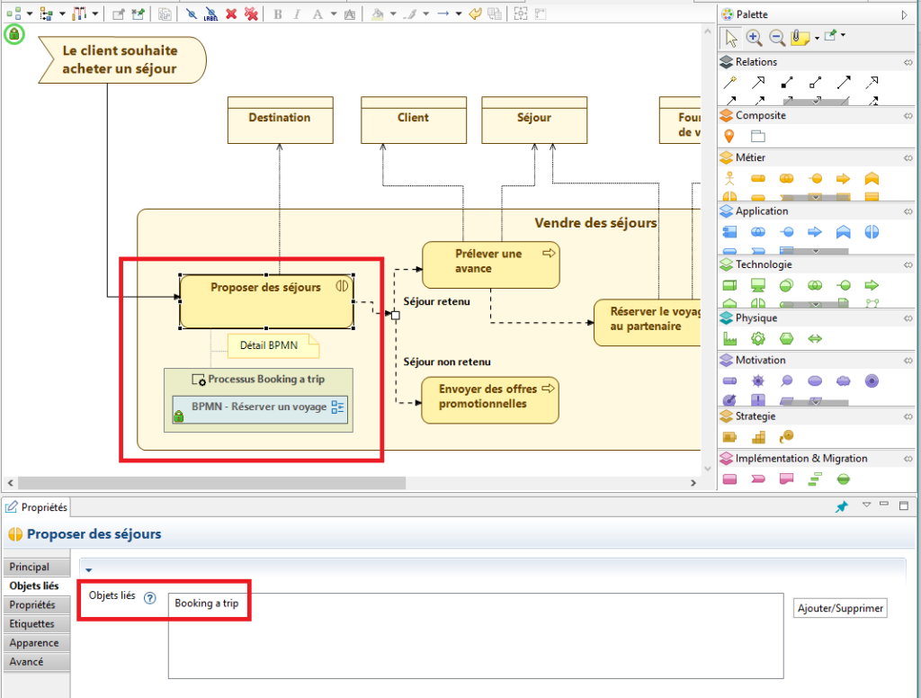Click the green padlock icon at top left
The image size is (921, 698).
pyautogui.click(x=13, y=34)
